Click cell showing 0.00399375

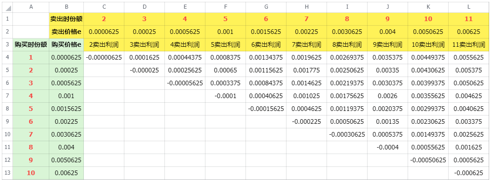point(428,83)
